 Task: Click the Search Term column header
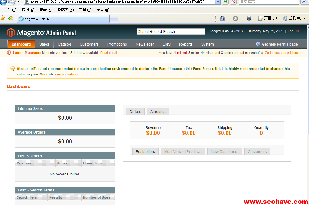(31, 197)
